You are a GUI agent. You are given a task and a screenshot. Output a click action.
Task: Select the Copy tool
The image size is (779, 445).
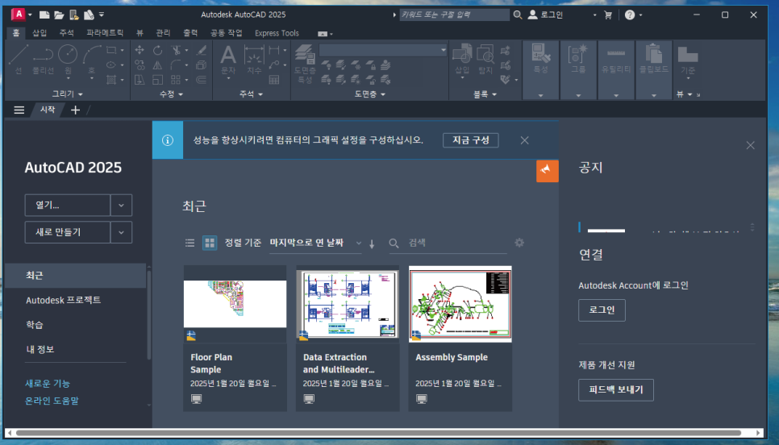click(140, 65)
